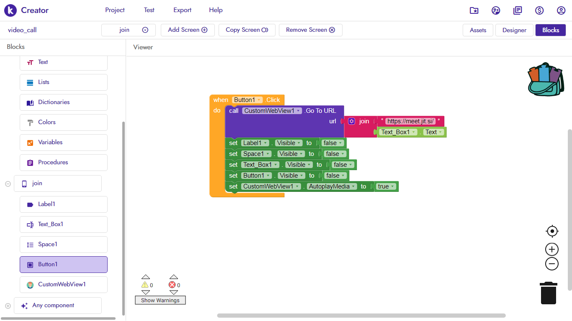The height and width of the screenshot is (321, 572).
Task: Center the workspace with the crosshair icon
Action: point(552,231)
